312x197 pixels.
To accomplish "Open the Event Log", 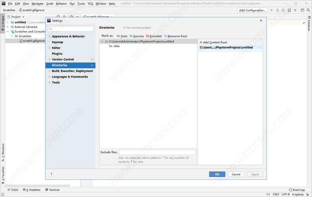I will pos(297,190).
